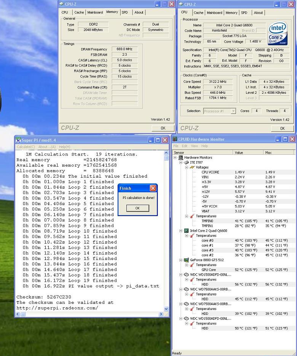Open View menu in Hardware Monitor
This screenshot has height=356, width=297.
(x=195, y=146)
